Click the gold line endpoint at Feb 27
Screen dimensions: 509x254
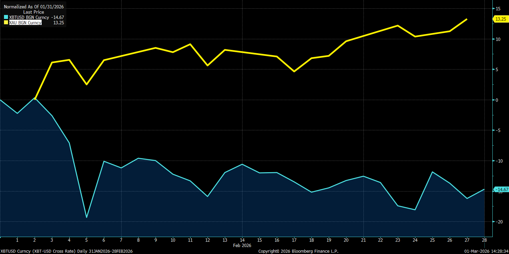pyautogui.click(x=467, y=19)
